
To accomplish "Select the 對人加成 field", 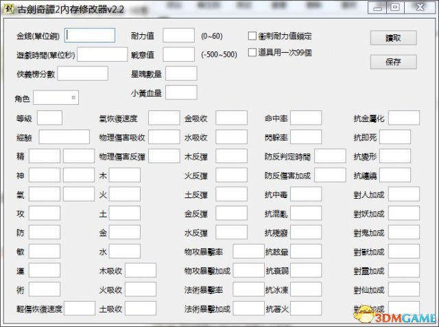I will tap(404, 194).
